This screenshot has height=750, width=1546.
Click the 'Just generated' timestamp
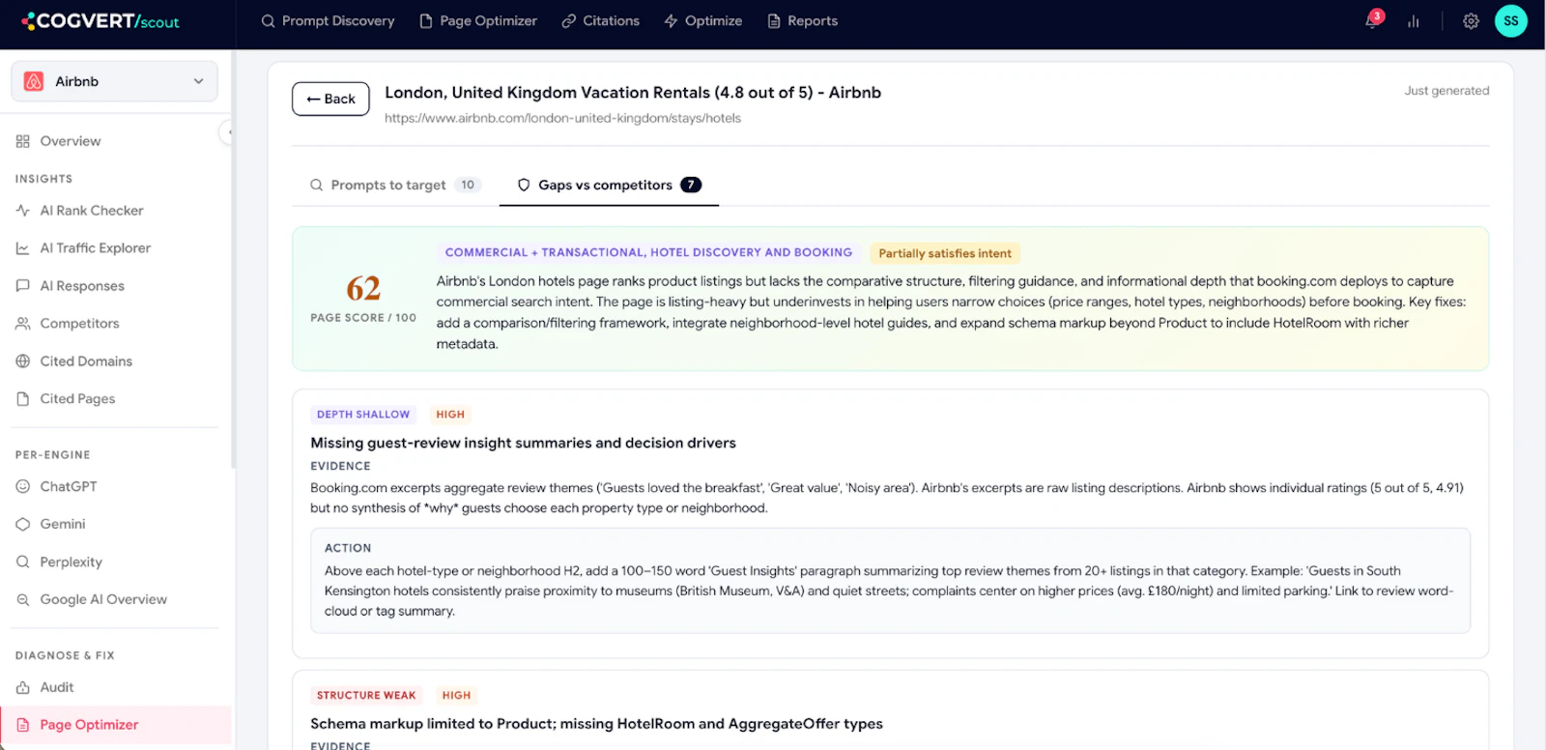tap(1446, 91)
